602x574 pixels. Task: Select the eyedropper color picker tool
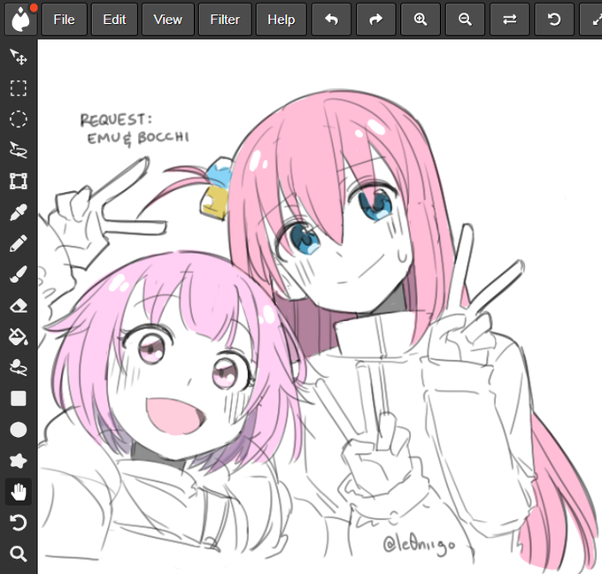pyautogui.click(x=19, y=212)
